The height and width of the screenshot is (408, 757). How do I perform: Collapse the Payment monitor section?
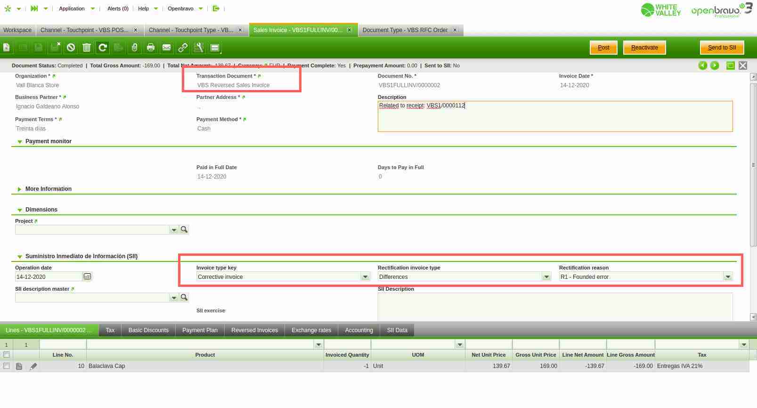(x=19, y=141)
